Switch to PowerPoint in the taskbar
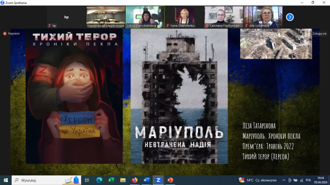This screenshot has height=185, width=330. [x=170, y=180]
